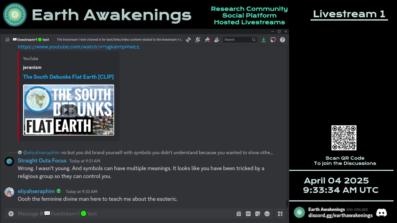Screen dimensions: 397x223
Task: Click the Earth Awakenings mandala logo
Action: 15,15
